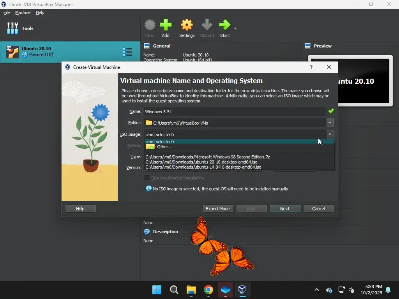Click the muted volume tray icon
399x299 pixels.
click(351, 290)
